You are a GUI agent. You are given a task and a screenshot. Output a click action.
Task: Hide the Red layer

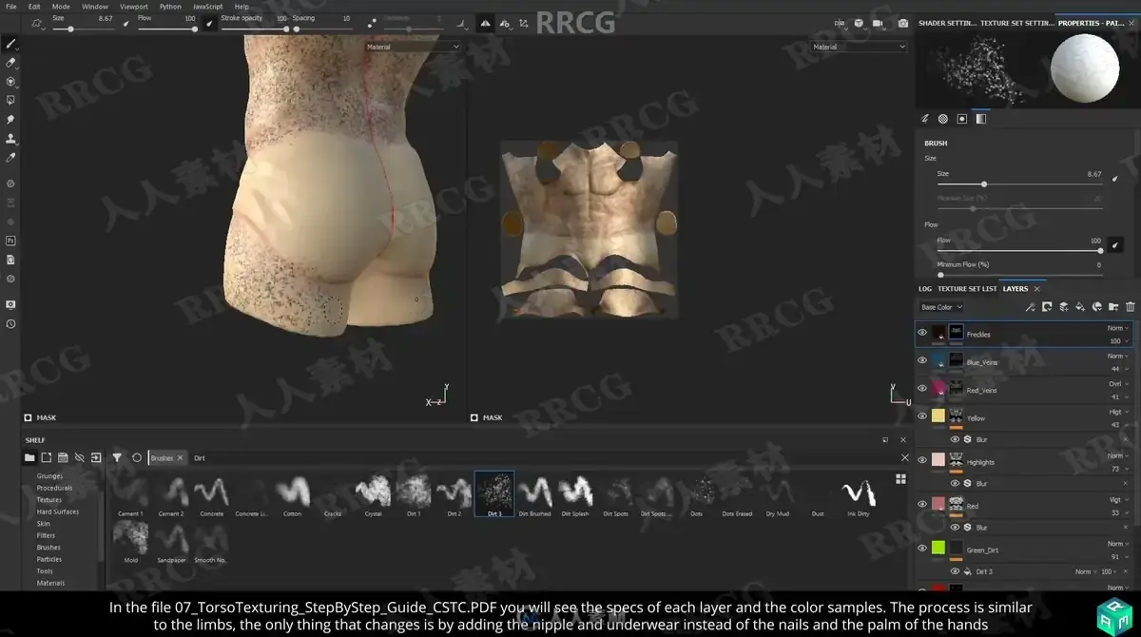pos(922,504)
